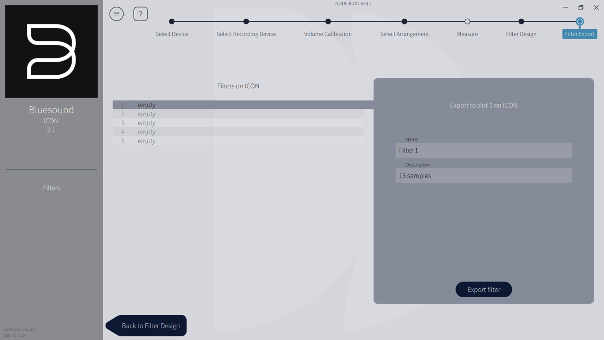Go to the Measure step
The height and width of the screenshot is (340, 604).
point(467,21)
